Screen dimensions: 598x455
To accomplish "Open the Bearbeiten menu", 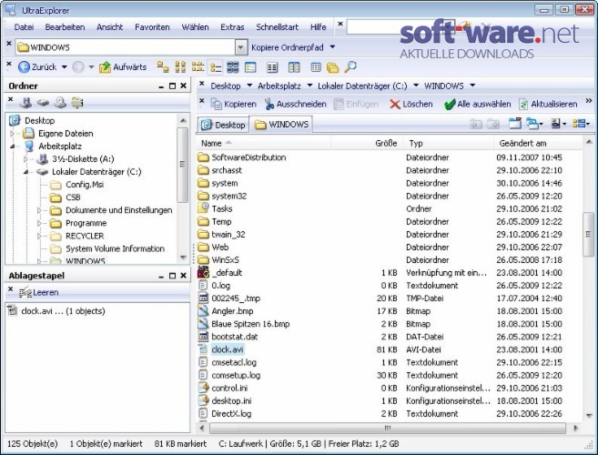I will pyautogui.click(x=65, y=27).
